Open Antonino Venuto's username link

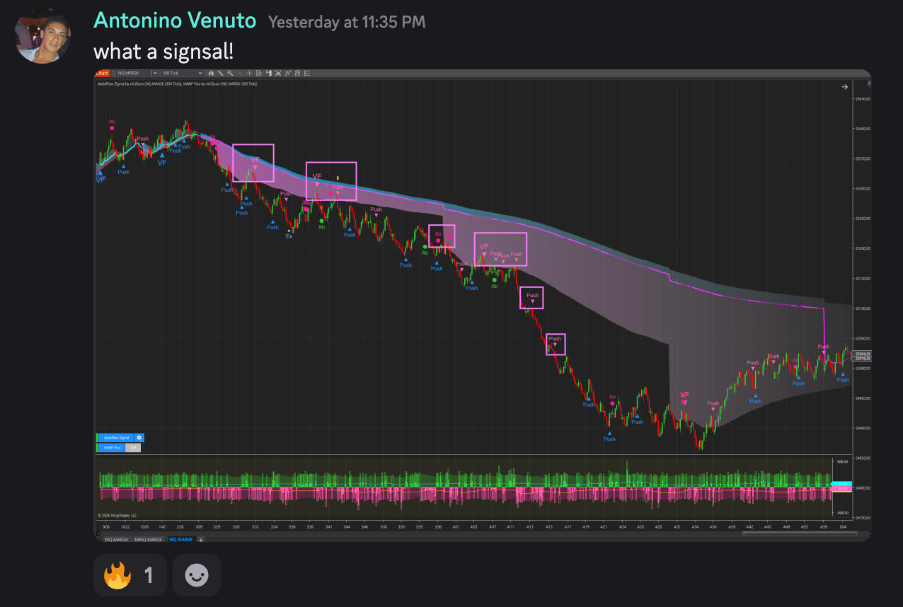174,21
